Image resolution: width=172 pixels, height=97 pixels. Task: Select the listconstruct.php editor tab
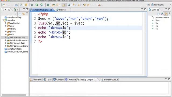click(x=41, y=10)
